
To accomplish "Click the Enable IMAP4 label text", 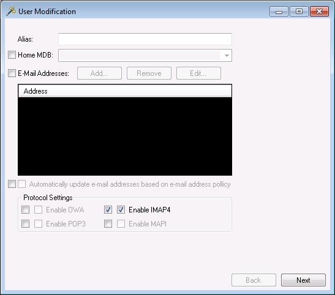I will (x=149, y=210).
